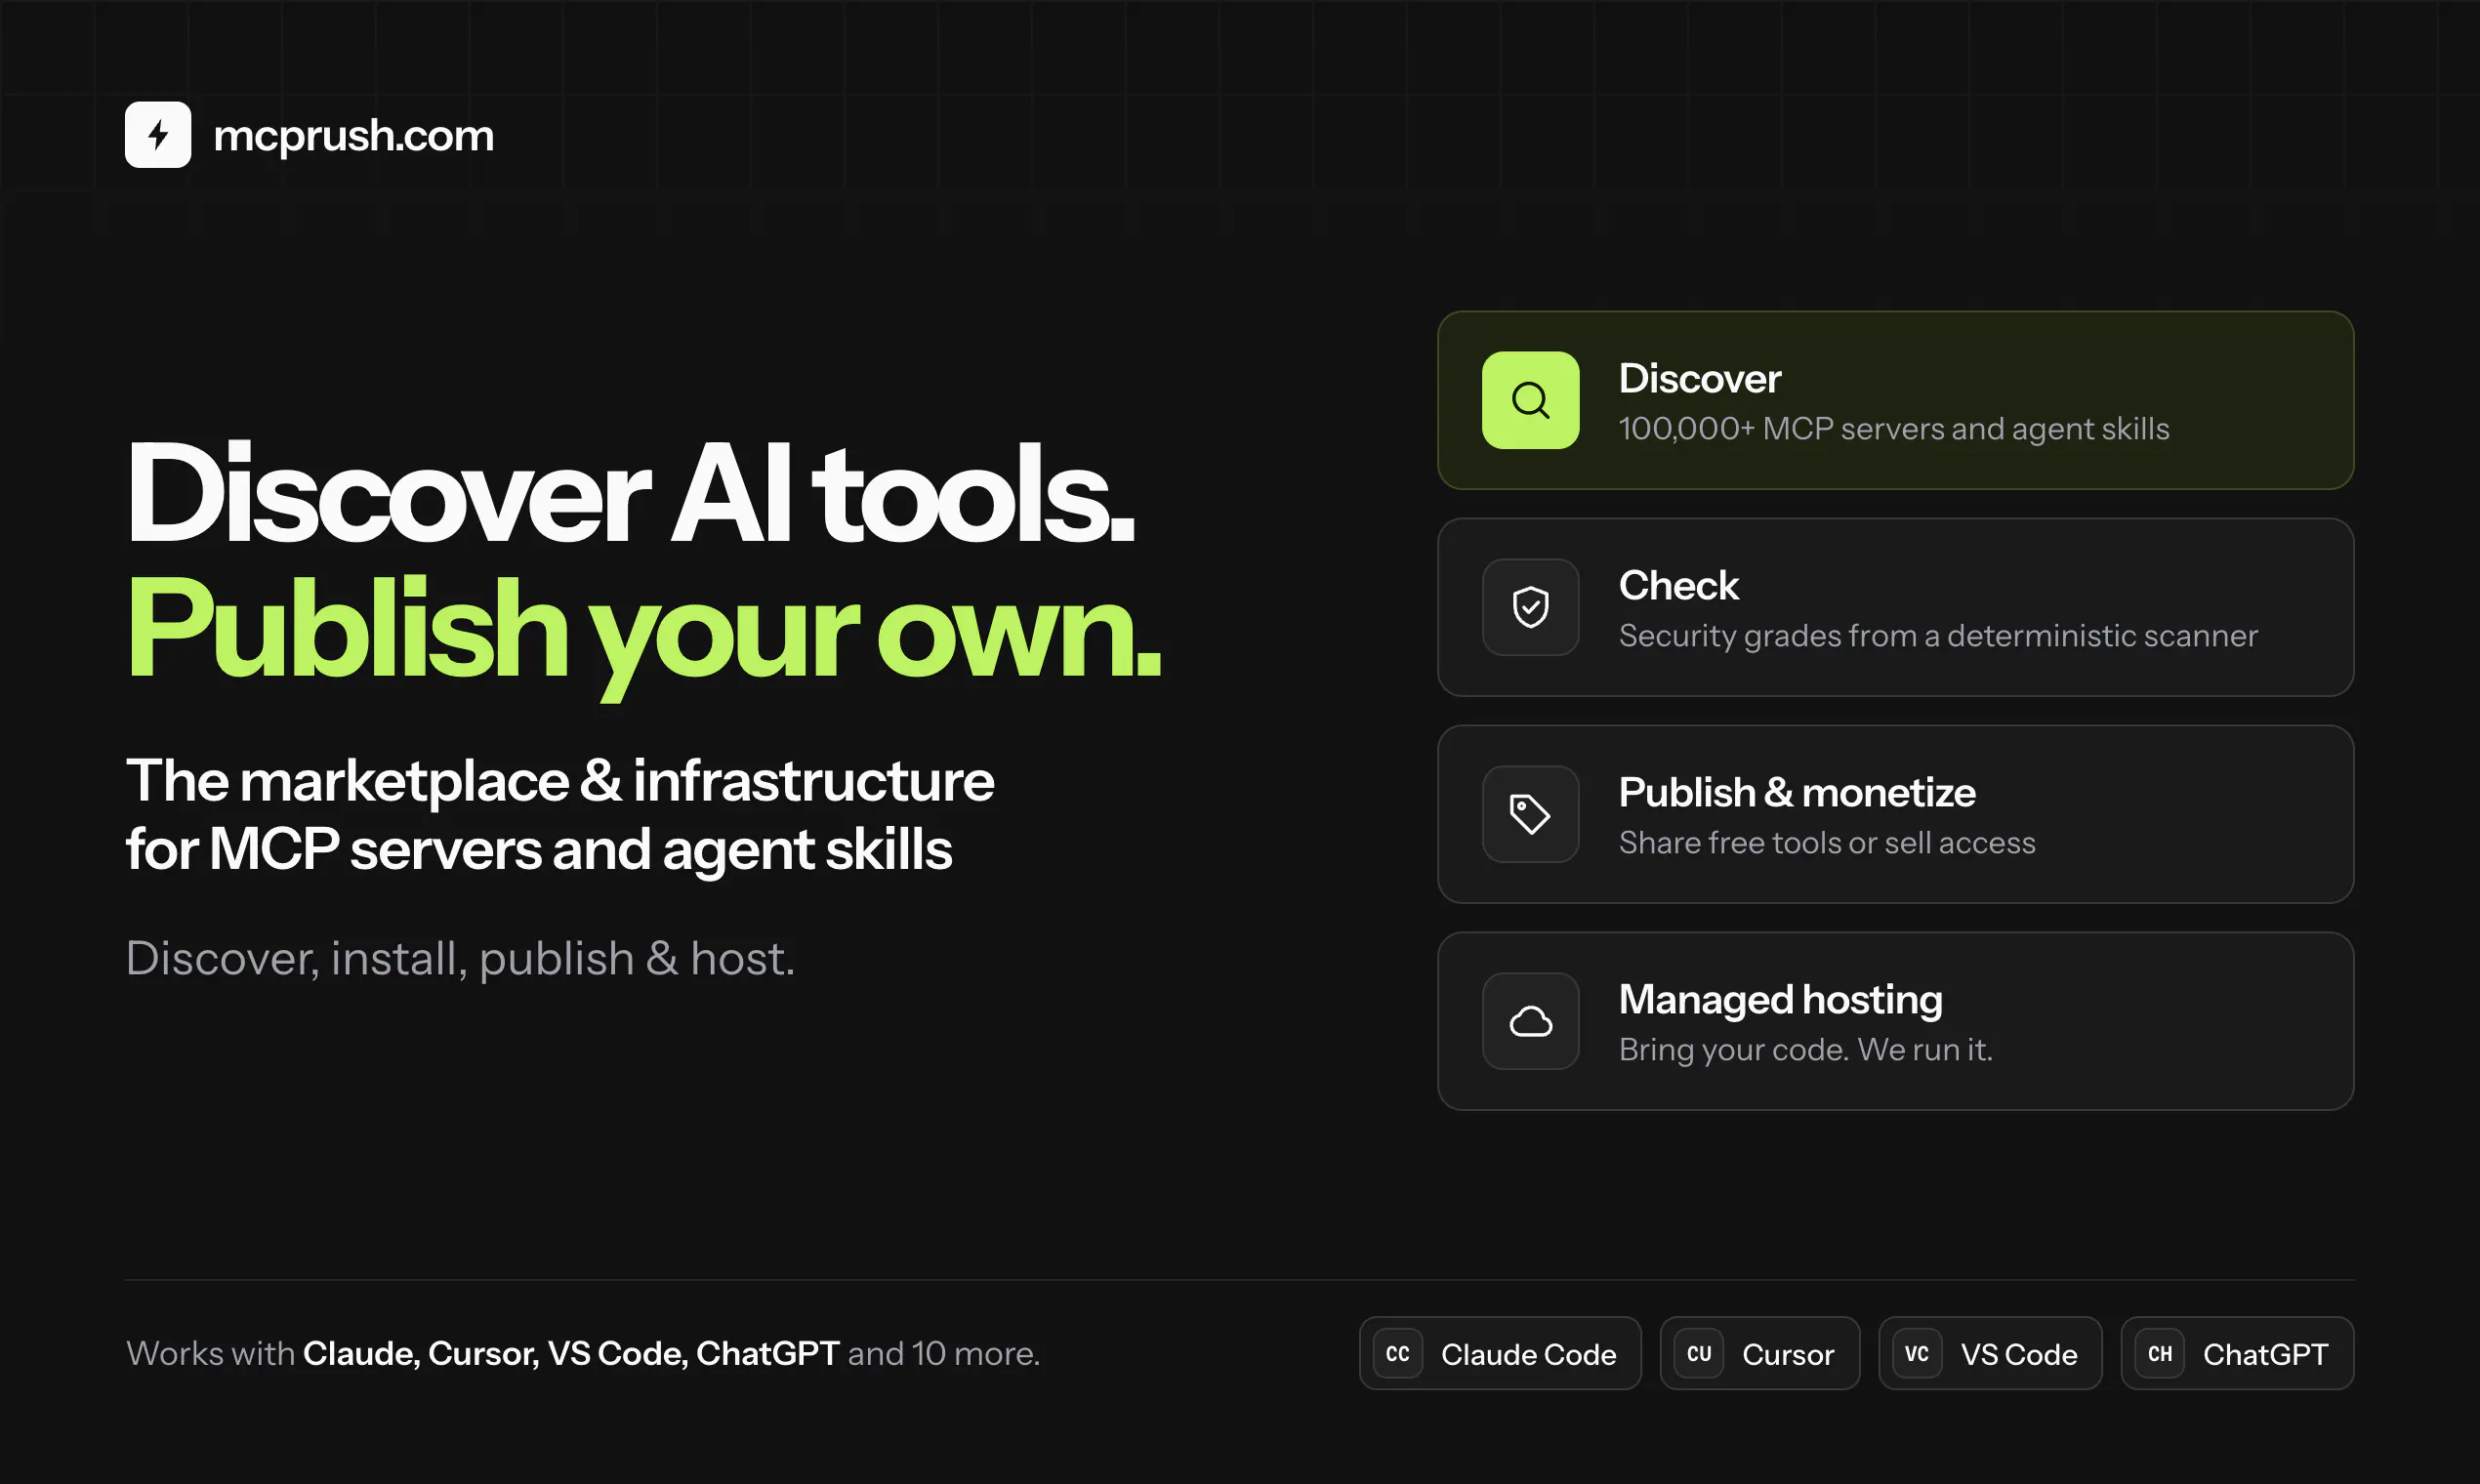Screen dimensions: 2480x1484
Task: Choose the Cursor chip label
Action: [1788, 1355]
